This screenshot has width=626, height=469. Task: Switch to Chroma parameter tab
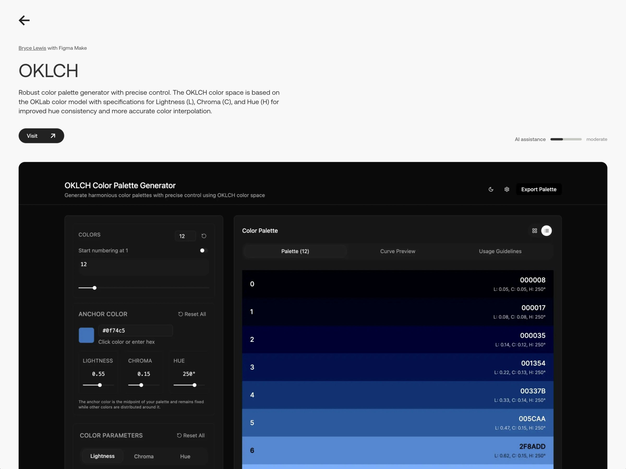[144, 456]
